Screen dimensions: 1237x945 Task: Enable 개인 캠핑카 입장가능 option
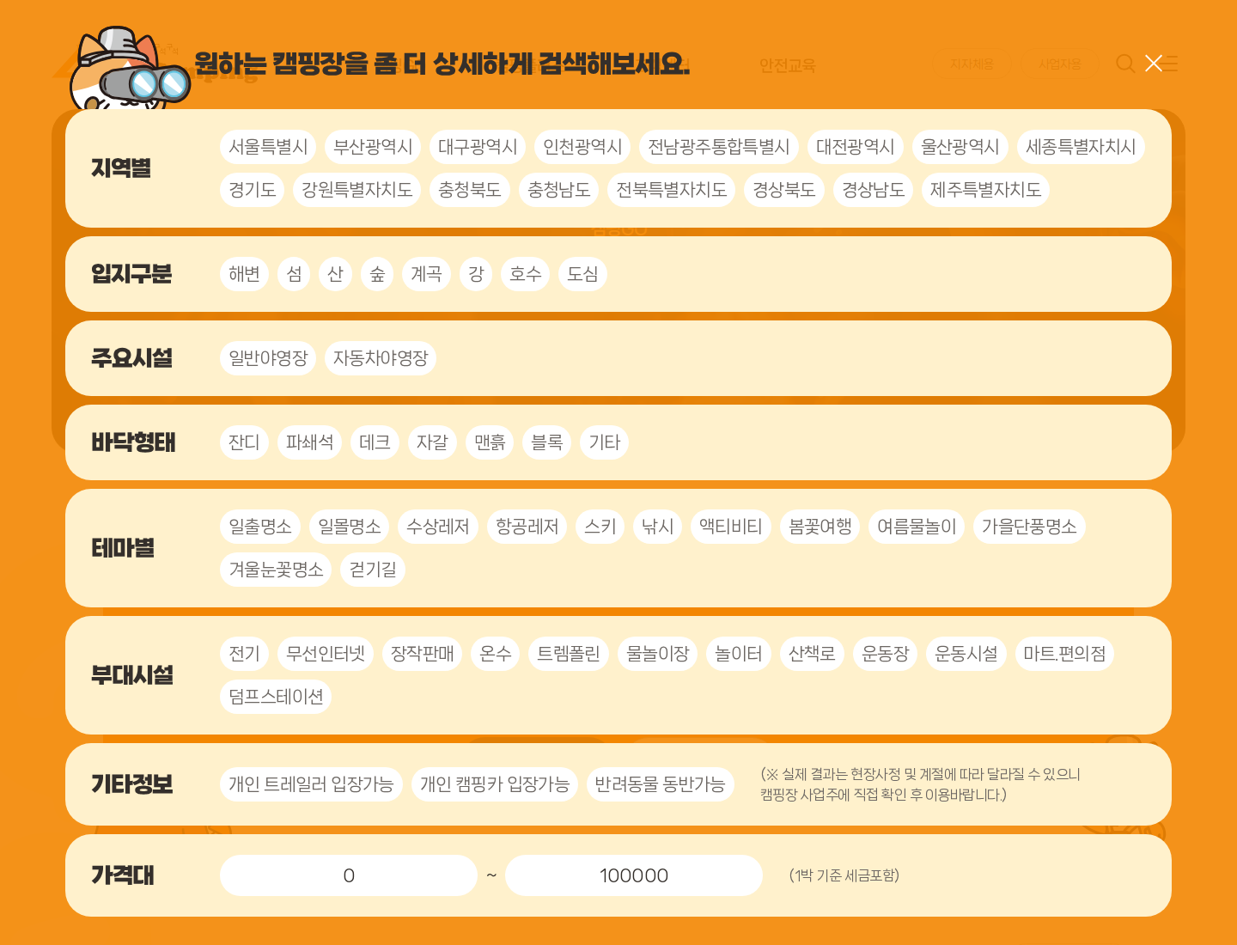(x=495, y=784)
